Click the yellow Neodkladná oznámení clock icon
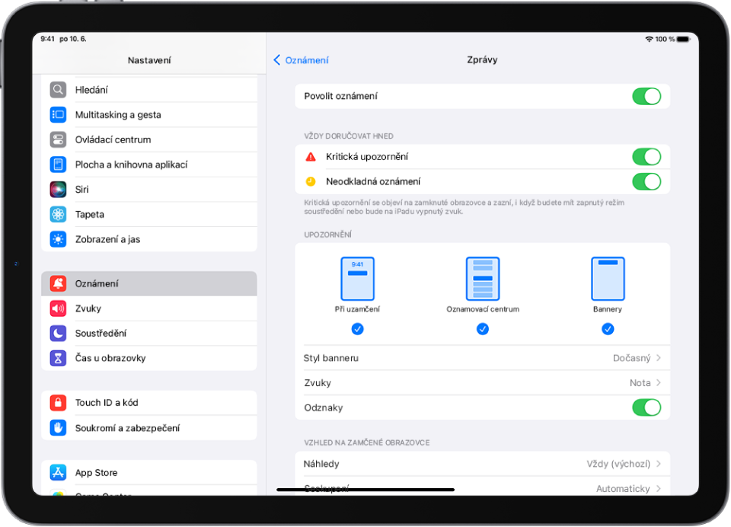The width and height of the screenshot is (731, 527). pyautogui.click(x=311, y=181)
